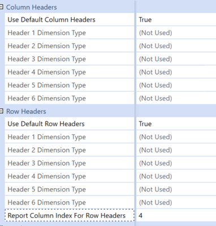
Task: Open Row Header 6 Dimension Type value
Action: (176, 202)
